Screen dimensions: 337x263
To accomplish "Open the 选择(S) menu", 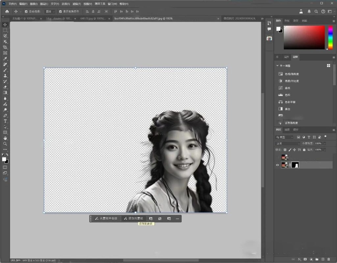I will pyautogui.click(x=65, y=4).
